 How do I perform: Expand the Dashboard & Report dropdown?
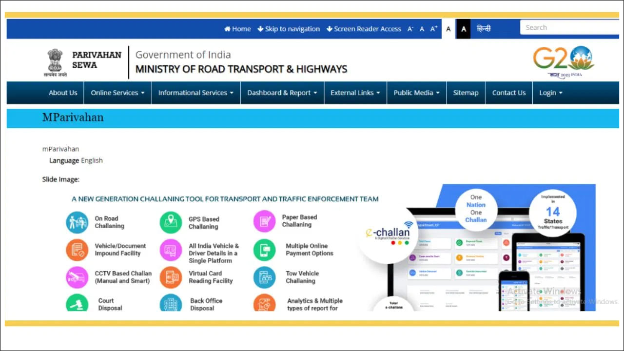pos(282,93)
